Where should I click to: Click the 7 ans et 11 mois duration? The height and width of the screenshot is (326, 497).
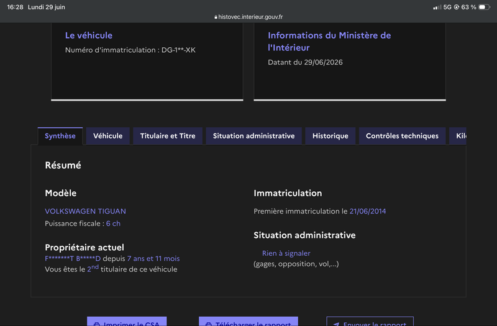tap(153, 258)
